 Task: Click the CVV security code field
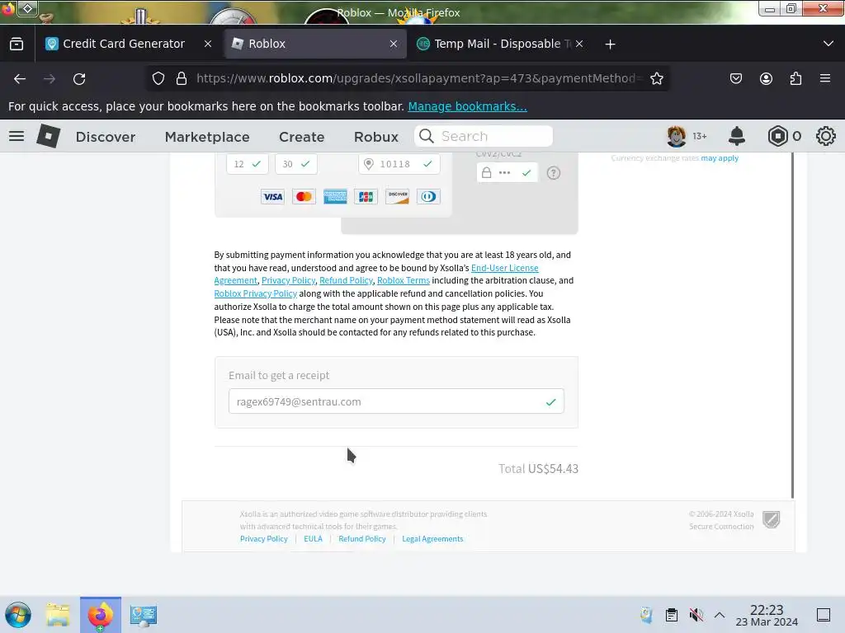coord(507,173)
